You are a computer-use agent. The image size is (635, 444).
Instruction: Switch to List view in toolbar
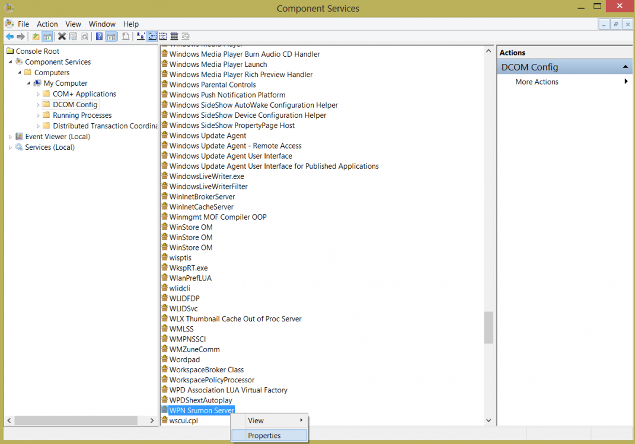pos(163,37)
